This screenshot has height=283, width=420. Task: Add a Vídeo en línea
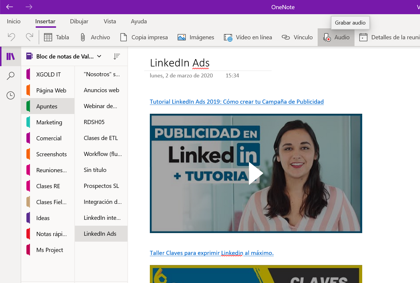pos(248,37)
